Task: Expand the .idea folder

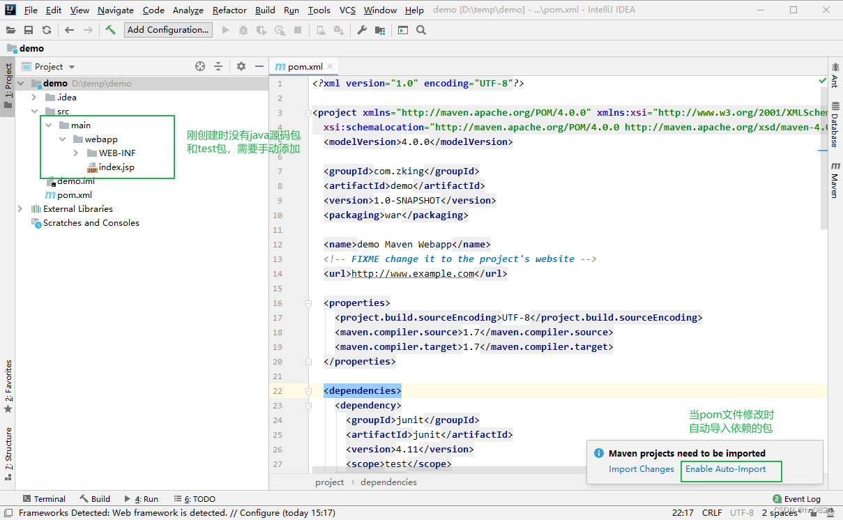Action: (x=34, y=98)
